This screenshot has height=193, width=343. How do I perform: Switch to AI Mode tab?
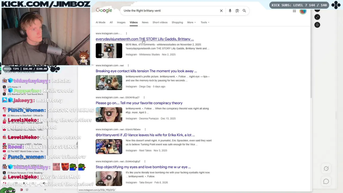coord(100,22)
